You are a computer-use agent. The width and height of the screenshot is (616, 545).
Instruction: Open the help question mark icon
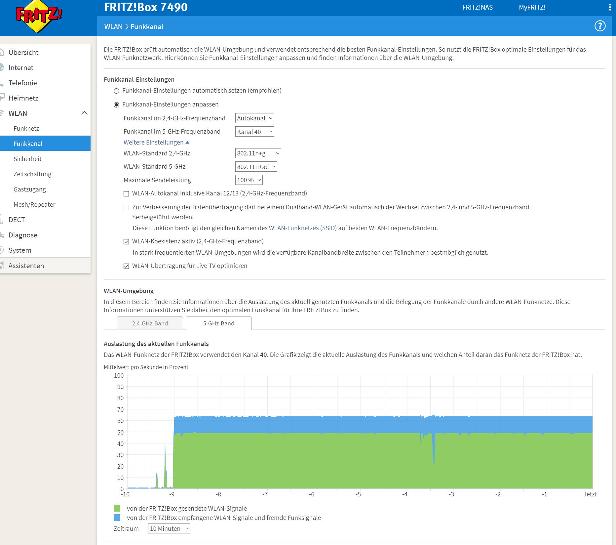600,26
